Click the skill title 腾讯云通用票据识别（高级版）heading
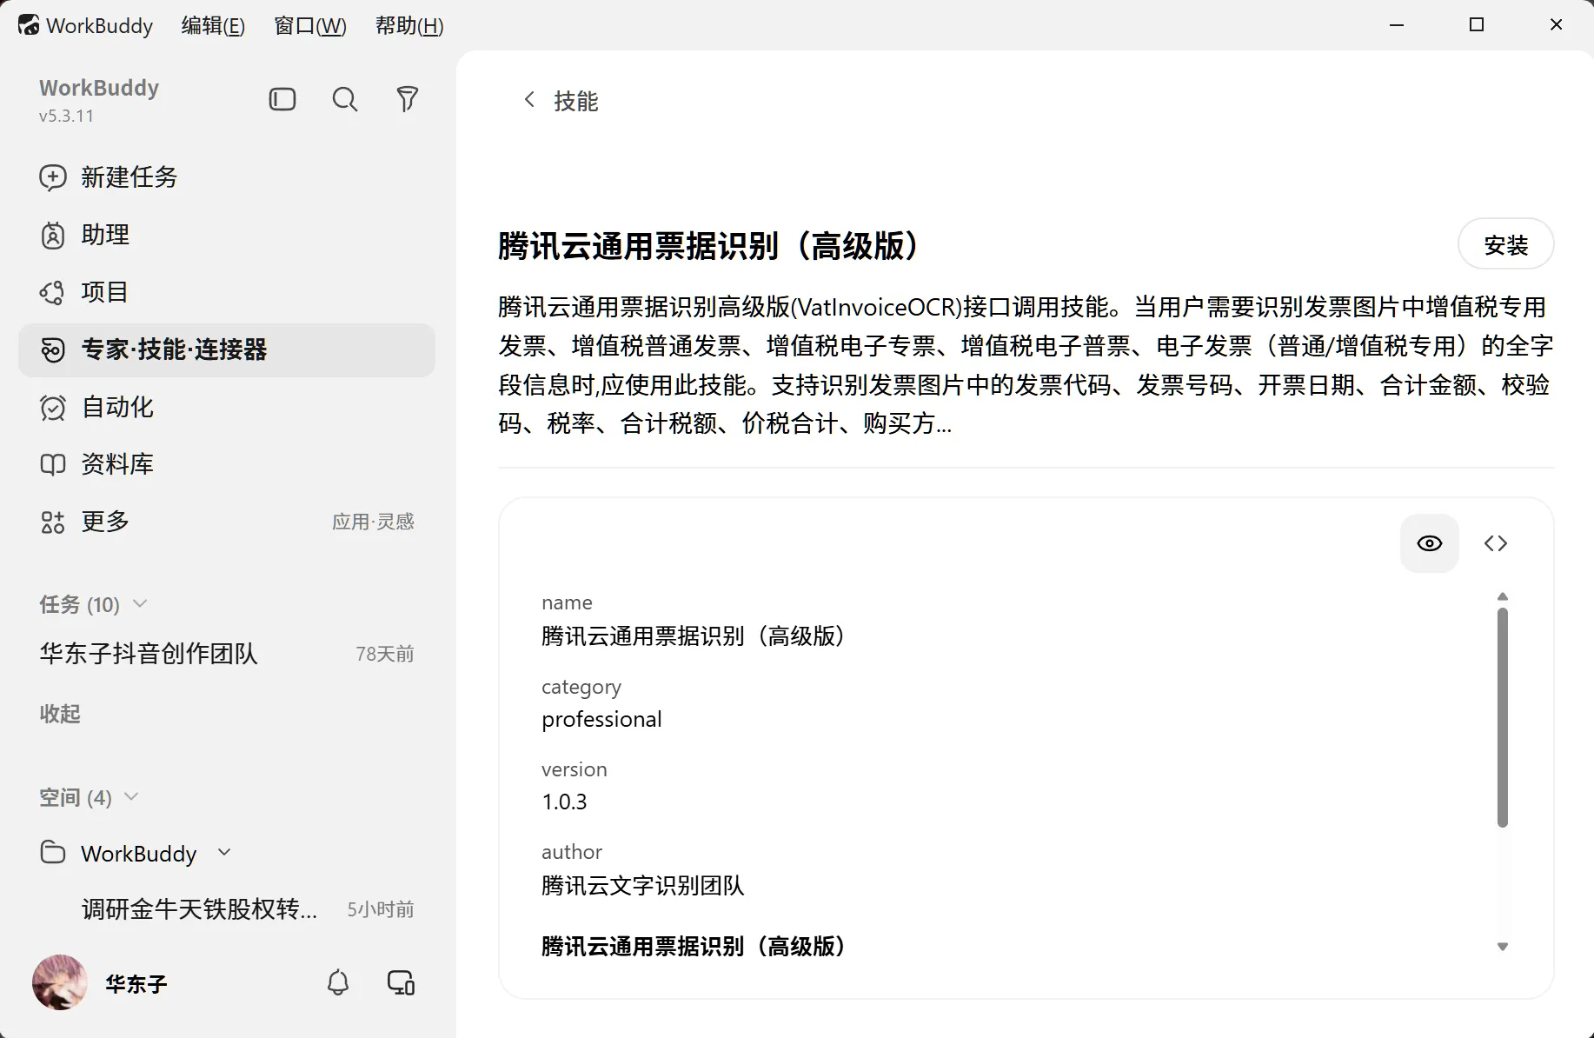Viewport: 1594px width, 1038px height. tap(707, 246)
